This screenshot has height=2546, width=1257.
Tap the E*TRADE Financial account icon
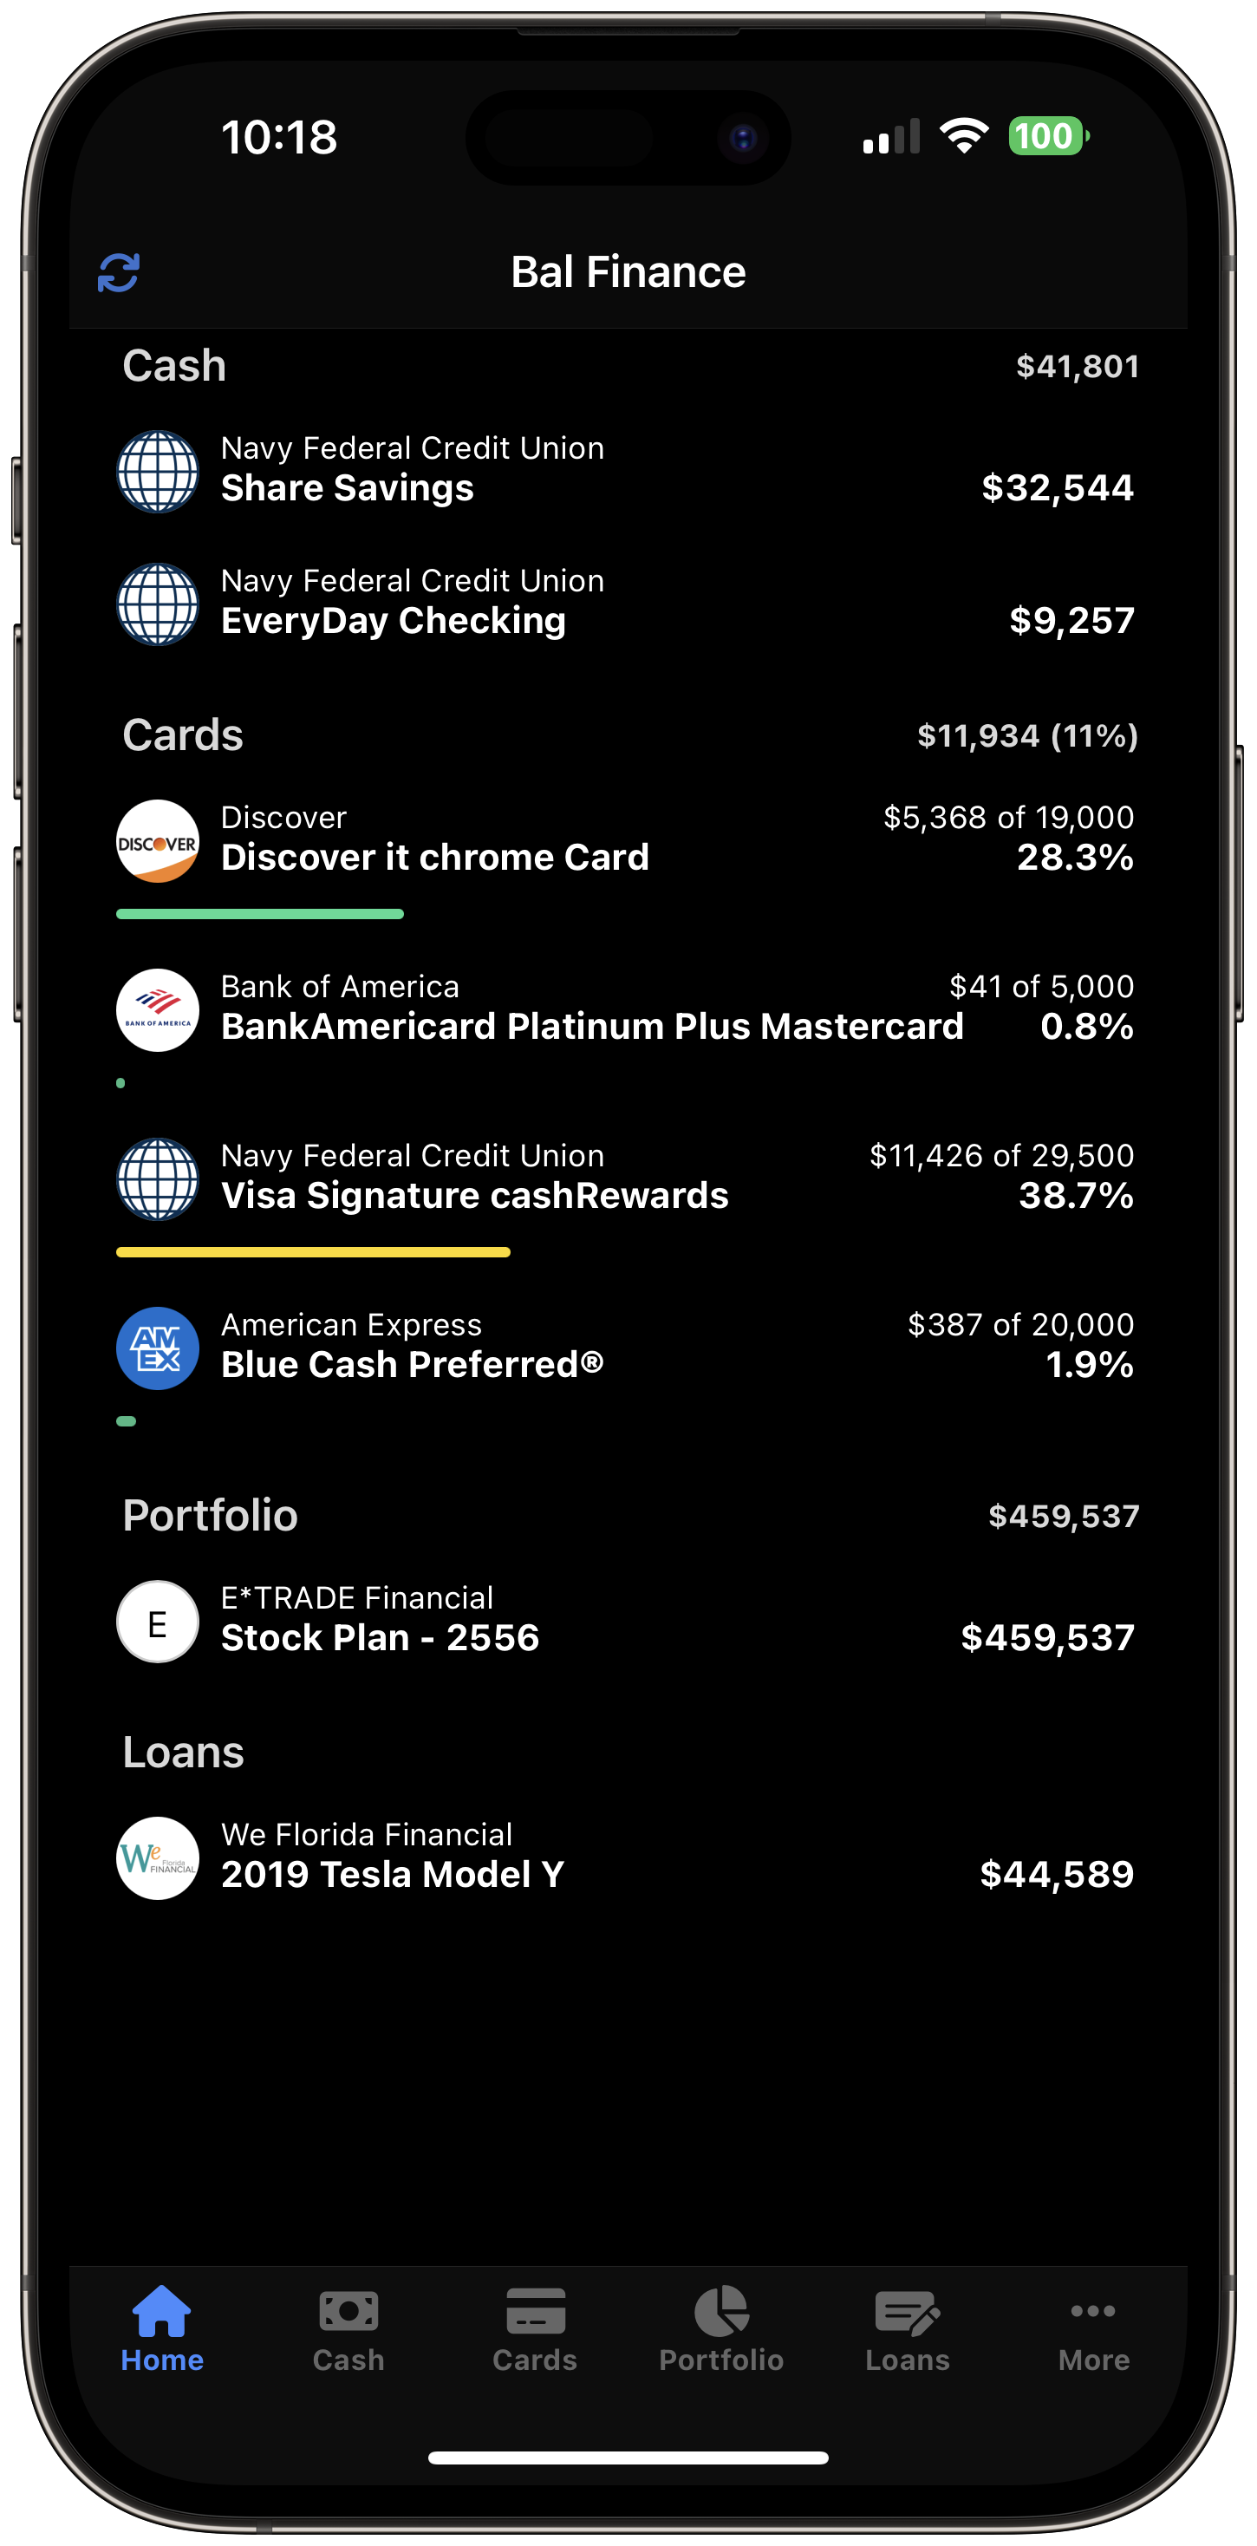[158, 1622]
